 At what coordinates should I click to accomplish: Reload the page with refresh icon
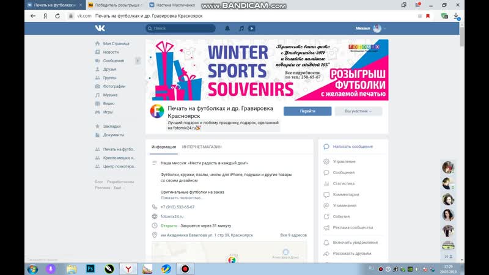57,16
